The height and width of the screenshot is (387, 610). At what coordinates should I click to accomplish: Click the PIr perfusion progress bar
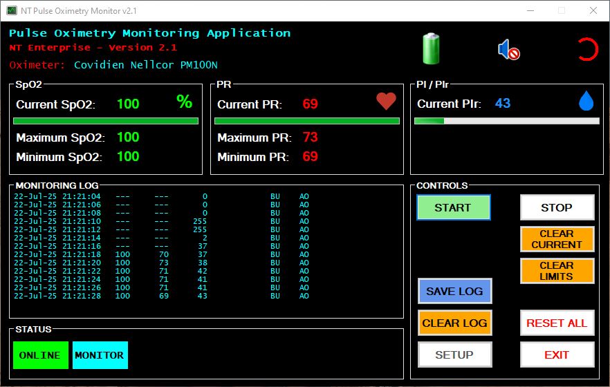507,121
